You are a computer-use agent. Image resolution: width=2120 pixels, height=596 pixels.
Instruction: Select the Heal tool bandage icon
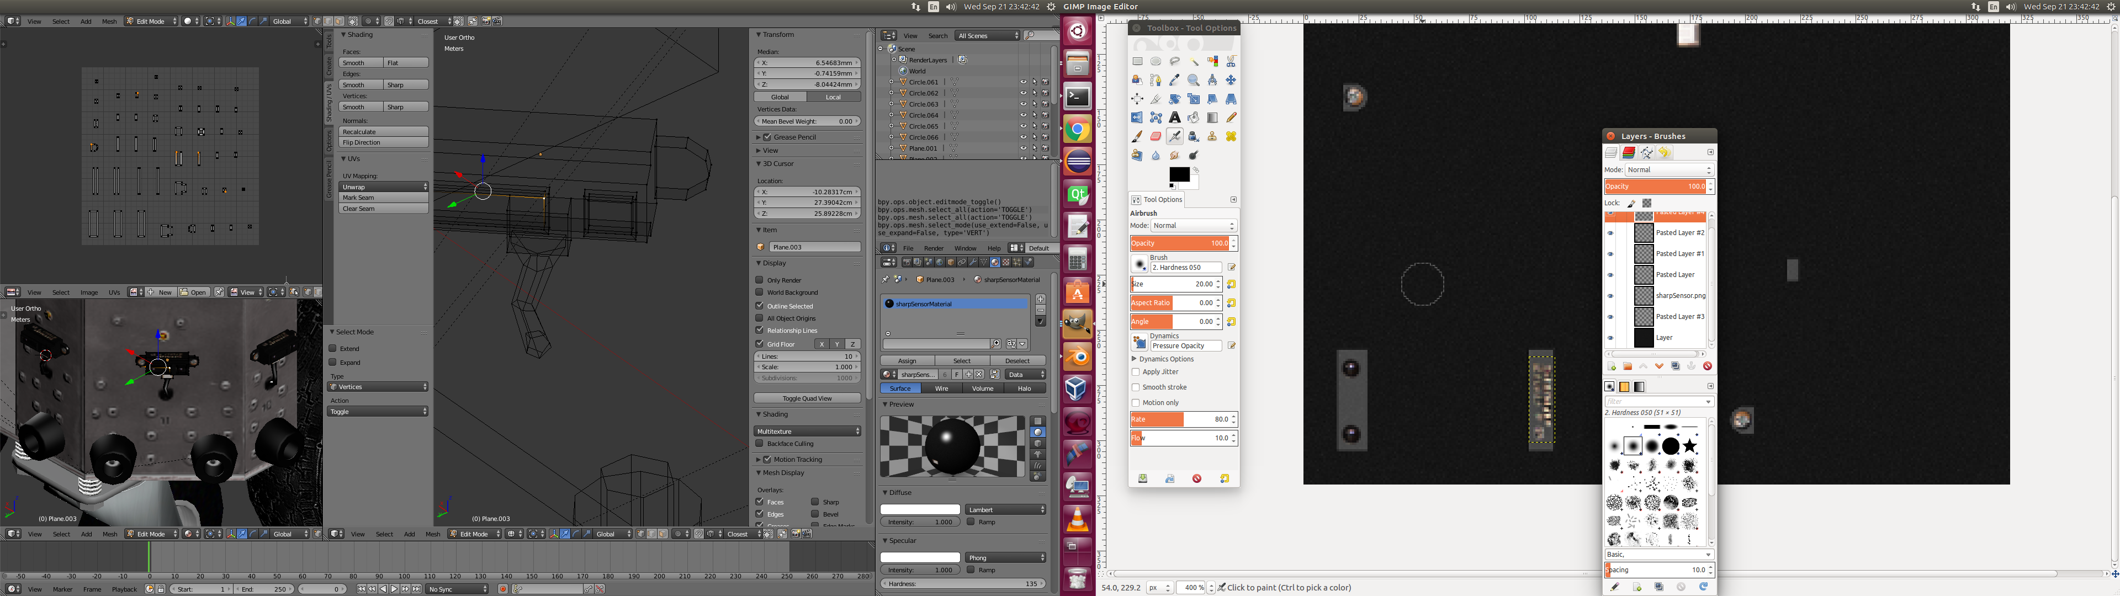click(1231, 137)
